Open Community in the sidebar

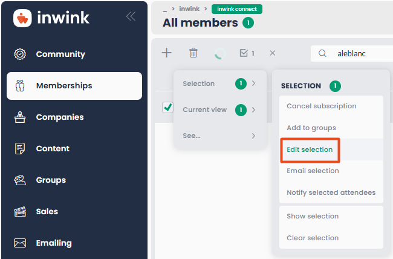(x=60, y=54)
